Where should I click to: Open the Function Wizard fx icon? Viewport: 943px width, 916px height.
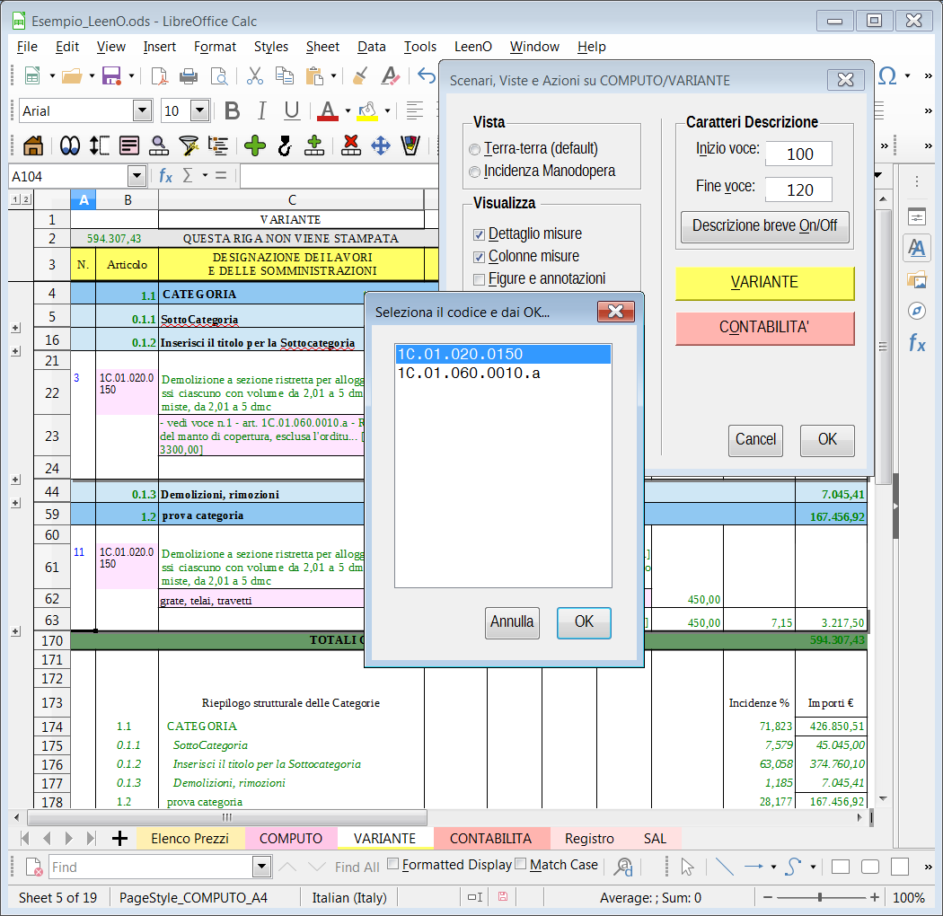(x=165, y=176)
